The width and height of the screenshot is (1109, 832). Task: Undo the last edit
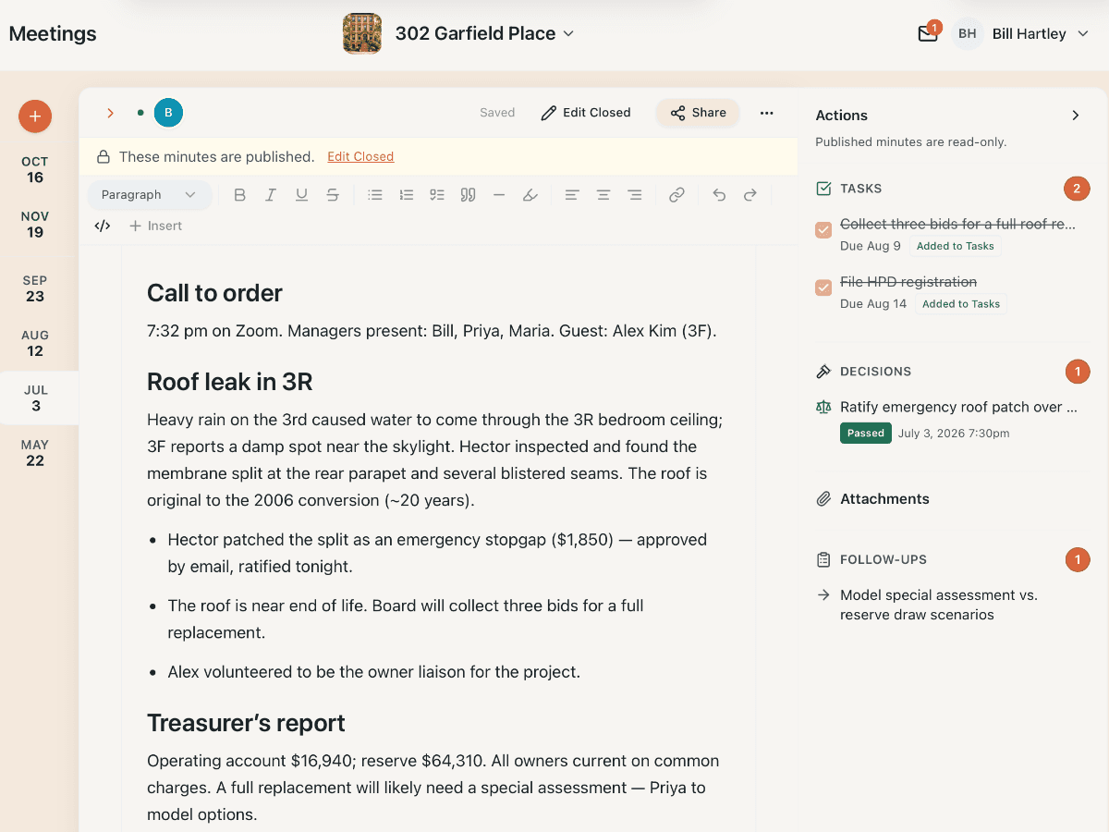[x=719, y=195]
